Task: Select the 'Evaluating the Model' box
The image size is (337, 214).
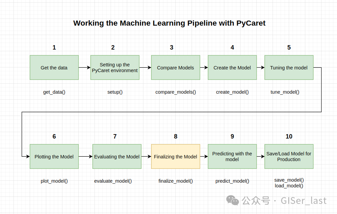Action: point(117,156)
